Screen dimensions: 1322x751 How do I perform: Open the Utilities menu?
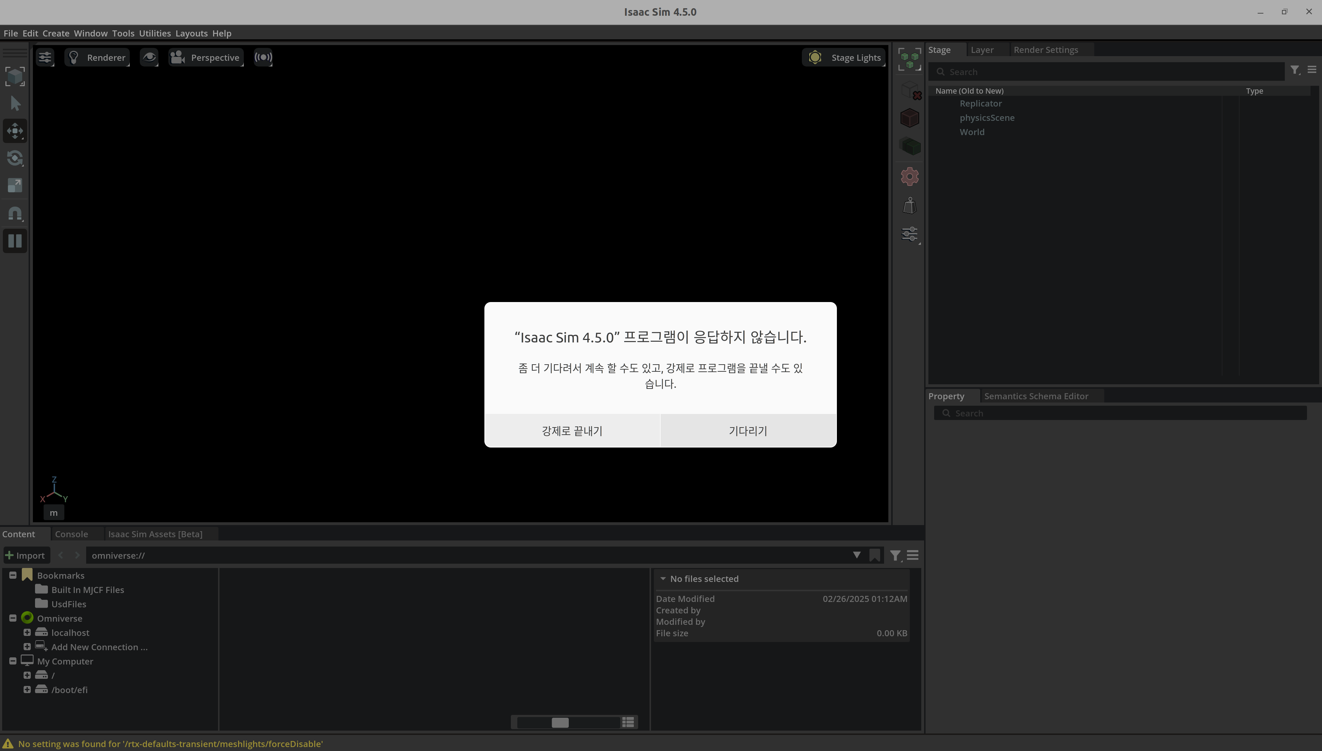[x=155, y=33]
